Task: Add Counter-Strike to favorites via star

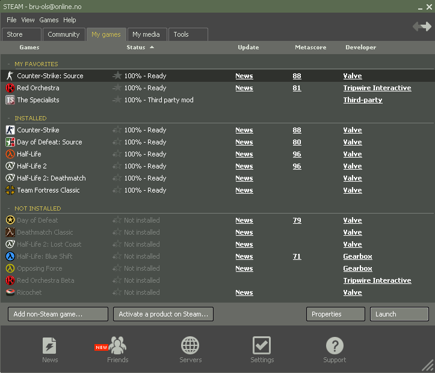Action: click(117, 129)
